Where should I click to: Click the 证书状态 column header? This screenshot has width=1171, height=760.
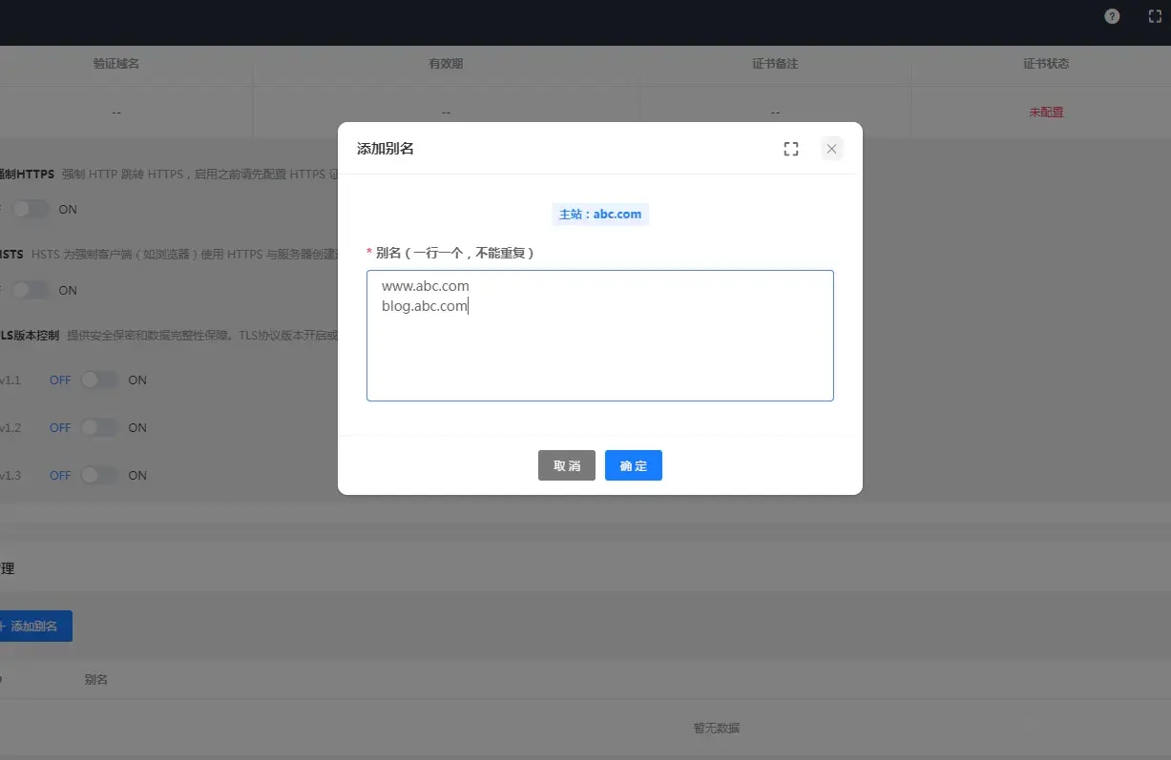tap(1045, 64)
